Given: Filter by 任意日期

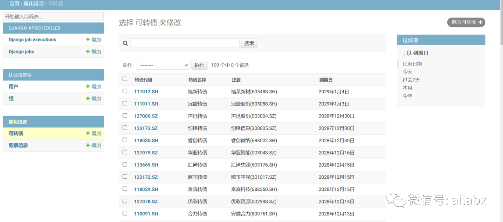Looking at the screenshot, I should (412, 64).
